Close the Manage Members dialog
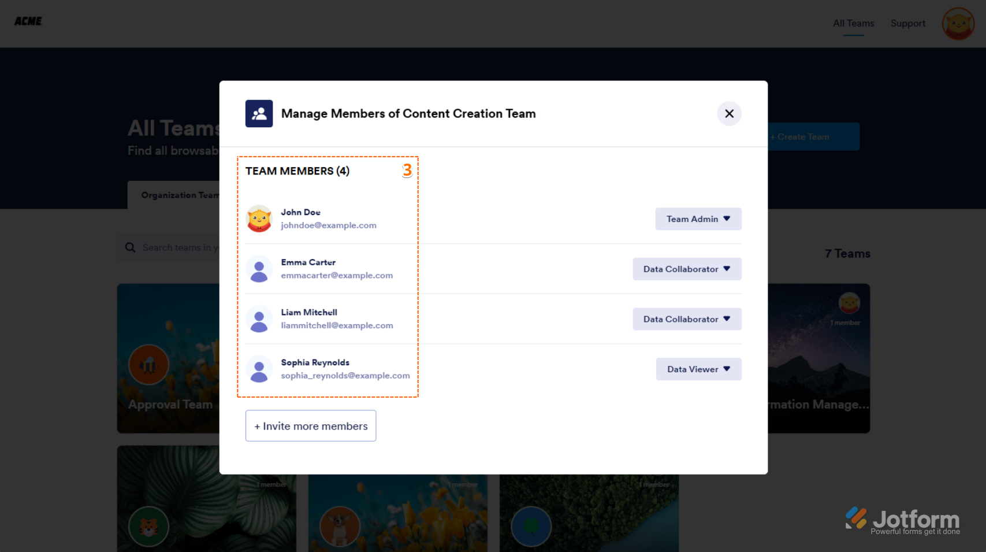 729,114
